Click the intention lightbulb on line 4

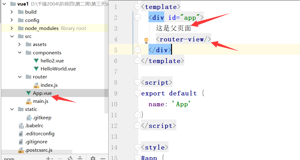coord(146,40)
